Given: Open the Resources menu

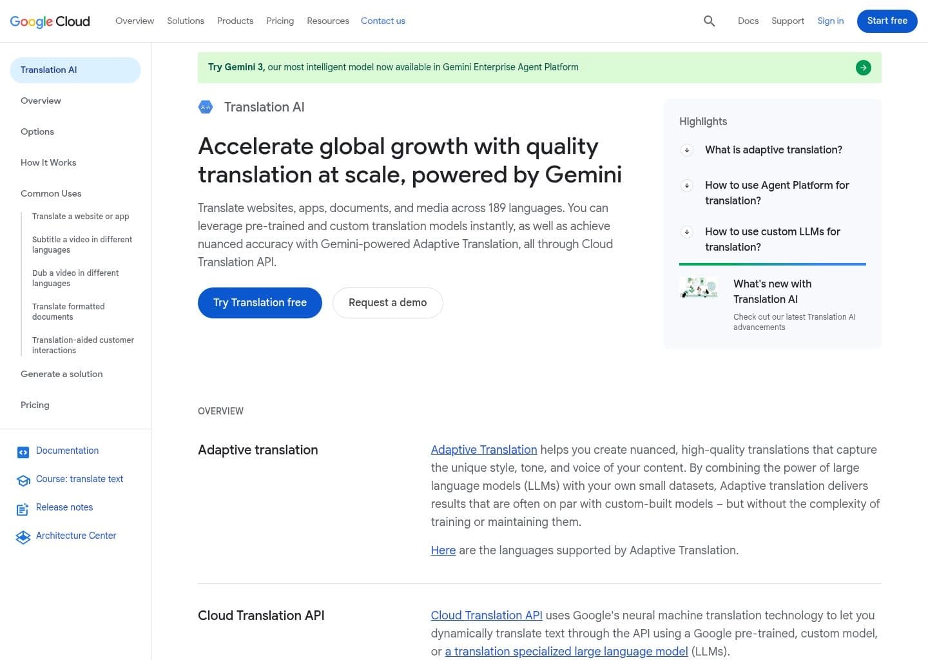Looking at the screenshot, I should click(x=328, y=21).
